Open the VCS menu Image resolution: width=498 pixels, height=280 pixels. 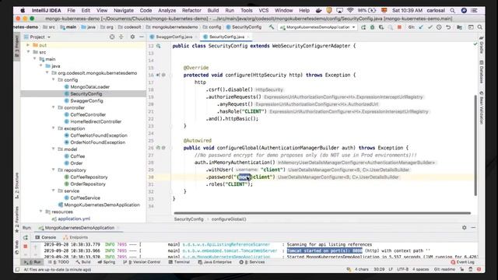(263, 10)
